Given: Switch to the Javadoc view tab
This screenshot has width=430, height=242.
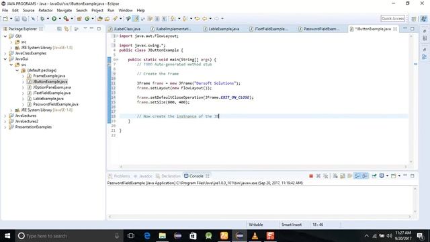Looking at the screenshot, I should point(142,176).
